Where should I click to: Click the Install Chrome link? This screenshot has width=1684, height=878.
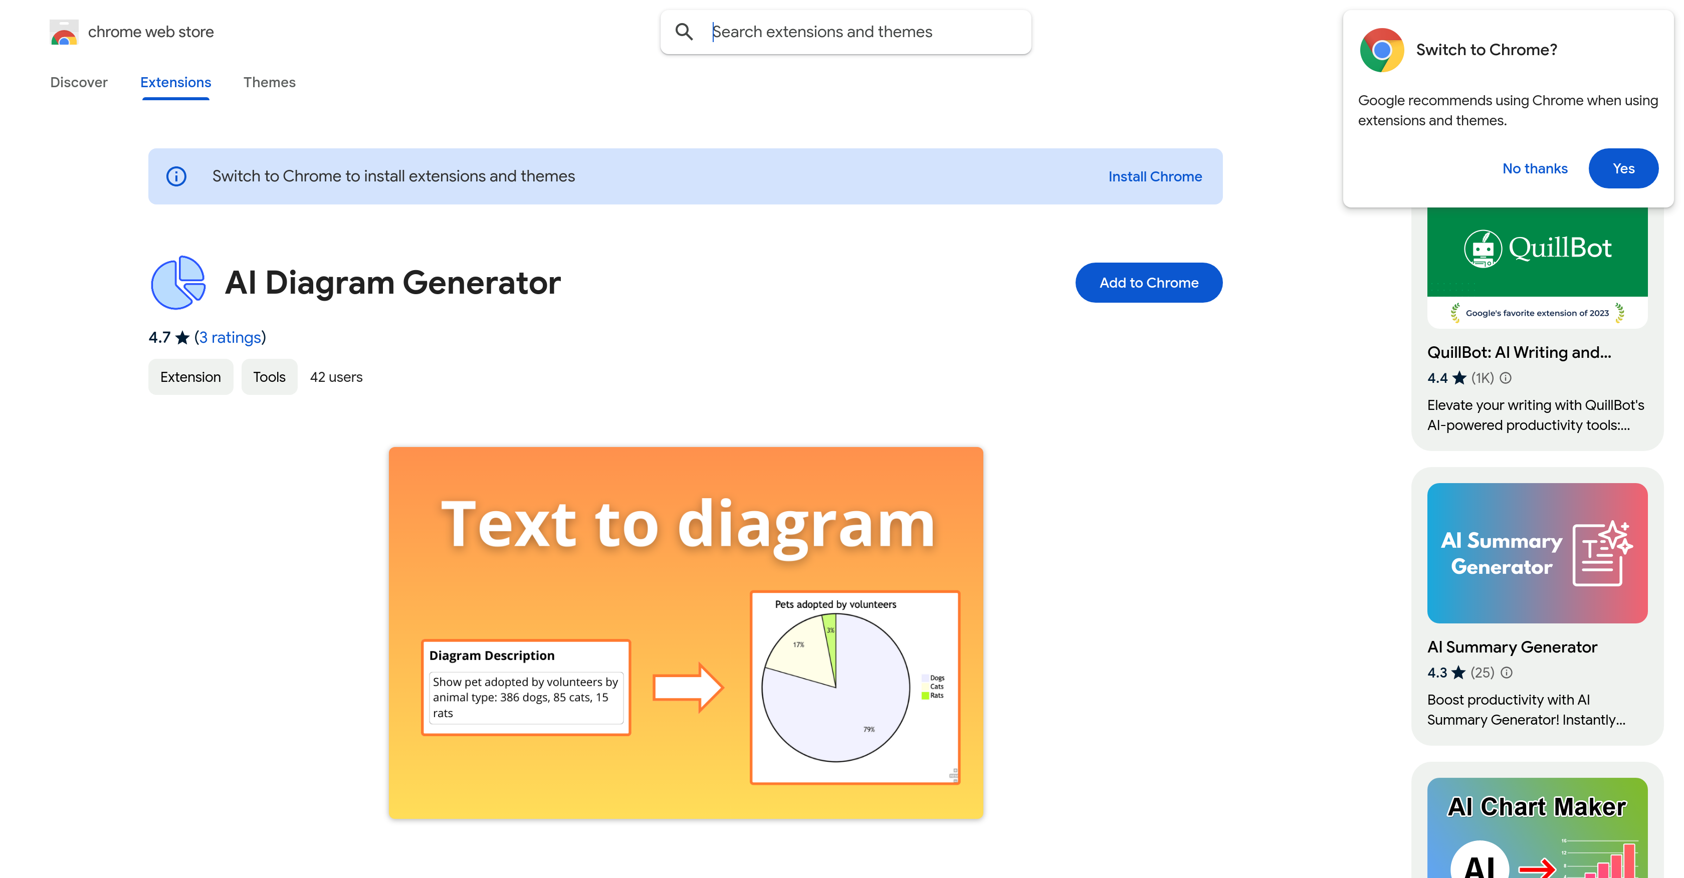click(1154, 176)
